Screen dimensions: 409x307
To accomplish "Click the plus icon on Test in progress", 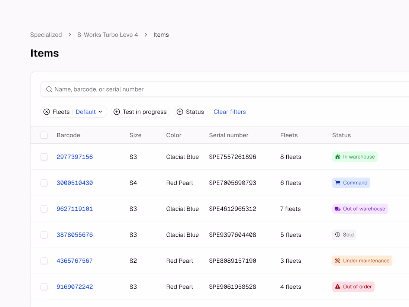I will (117, 112).
